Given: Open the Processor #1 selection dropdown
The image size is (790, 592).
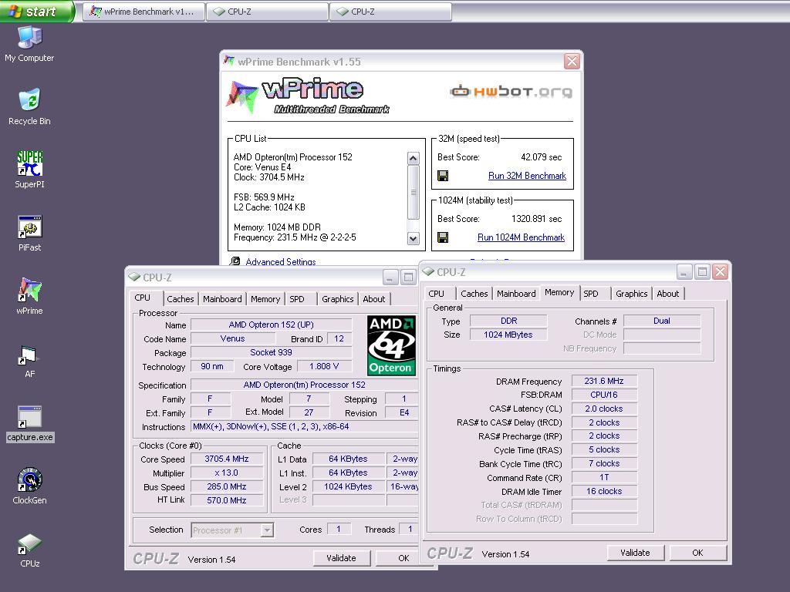Looking at the screenshot, I should tap(232, 530).
